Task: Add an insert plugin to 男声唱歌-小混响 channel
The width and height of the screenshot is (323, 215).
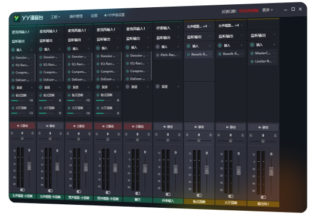Action: coord(89,48)
